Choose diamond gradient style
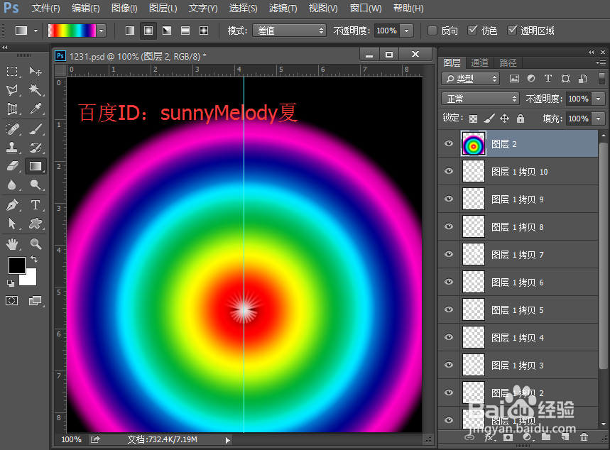This screenshot has width=610, height=450. pyautogui.click(x=204, y=31)
